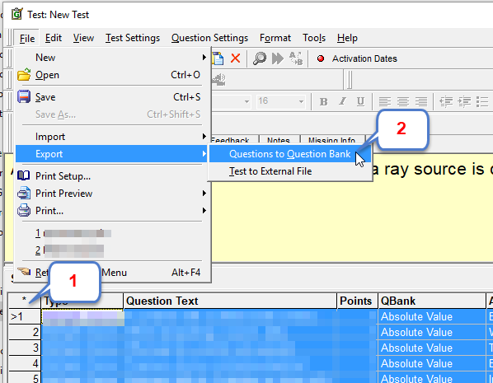Image resolution: width=493 pixels, height=383 pixels.
Task: Expand the Print... submenu
Action: click(111, 211)
